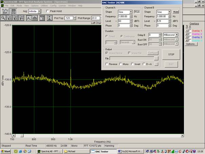Switch to line plot display icon
Image resolution: width=205 pixels, height=154 pixels.
pos(29,18)
